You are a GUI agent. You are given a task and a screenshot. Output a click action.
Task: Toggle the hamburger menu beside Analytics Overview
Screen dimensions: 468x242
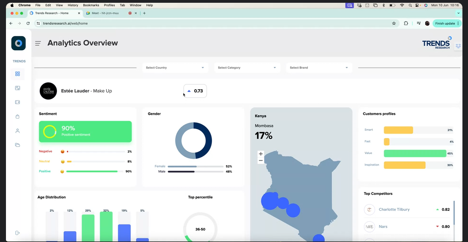pyautogui.click(x=38, y=43)
